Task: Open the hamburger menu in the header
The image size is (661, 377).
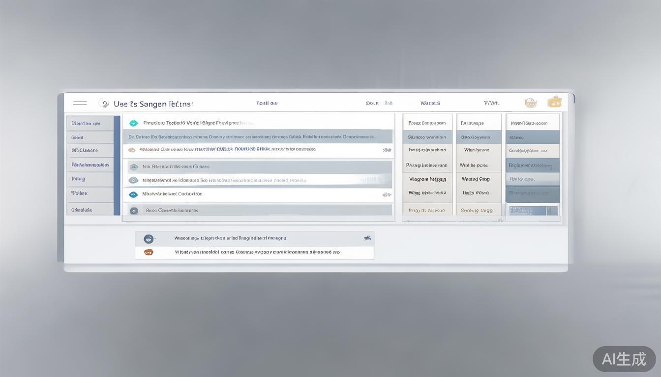Action: (x=80, y=103)
